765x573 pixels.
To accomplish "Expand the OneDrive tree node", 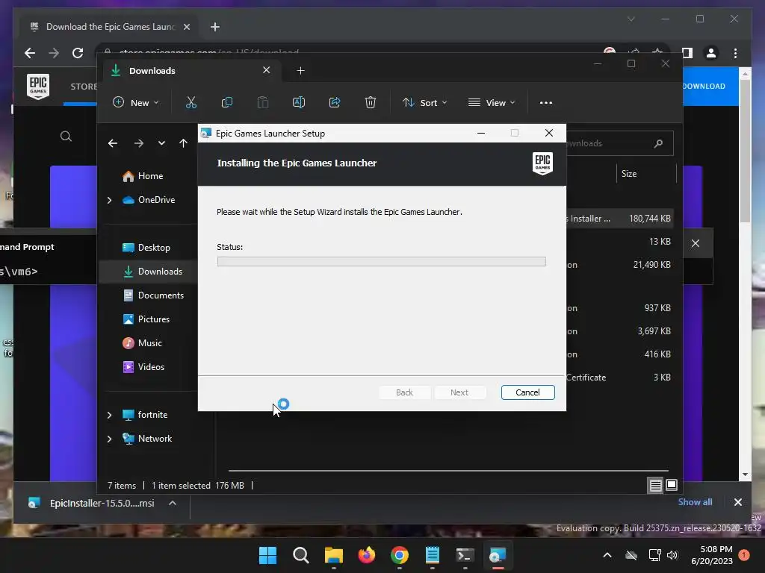I will (109, 200).
